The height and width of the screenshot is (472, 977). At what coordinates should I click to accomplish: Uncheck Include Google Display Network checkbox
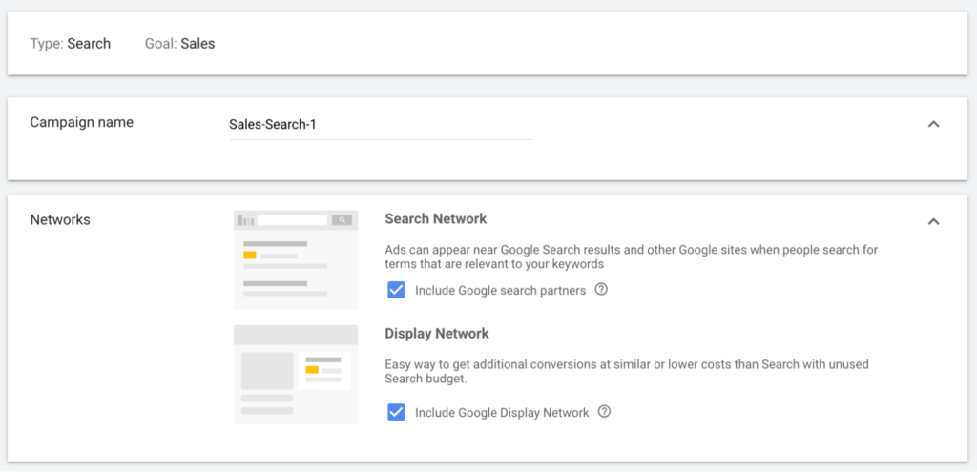(396, 412)
